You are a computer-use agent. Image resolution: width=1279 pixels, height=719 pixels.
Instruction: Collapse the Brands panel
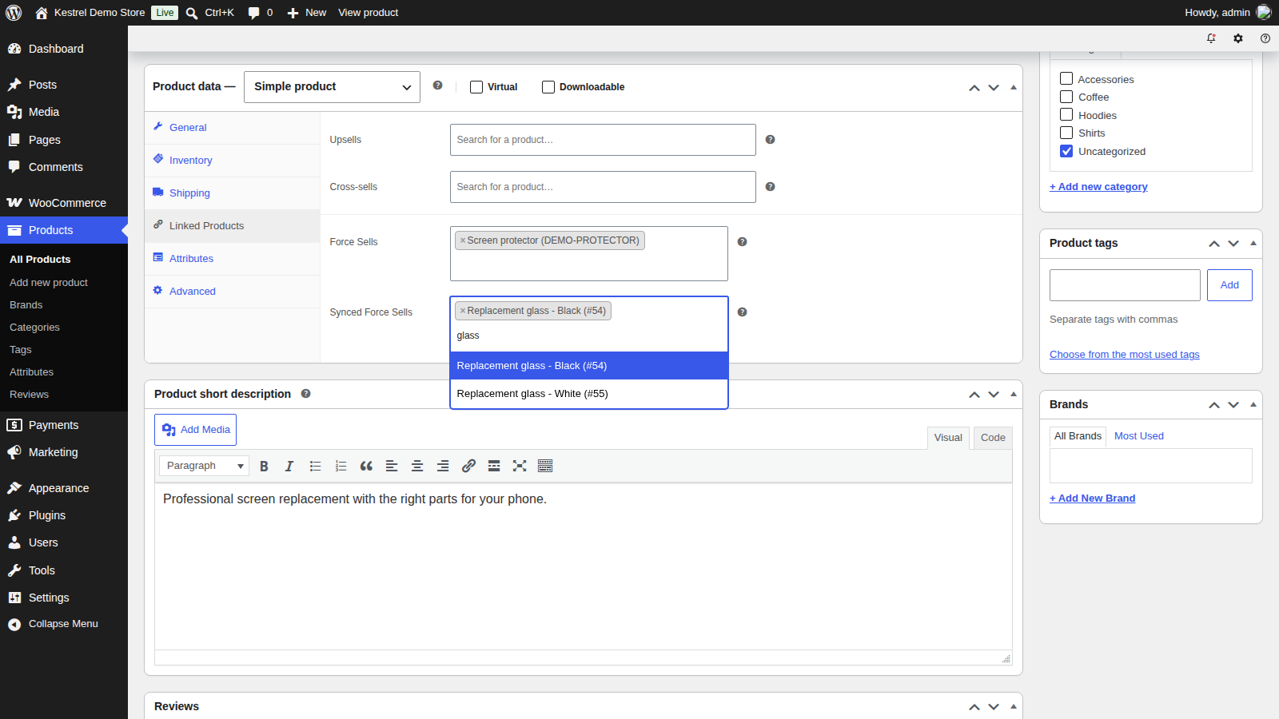[x=1253, y=404]
